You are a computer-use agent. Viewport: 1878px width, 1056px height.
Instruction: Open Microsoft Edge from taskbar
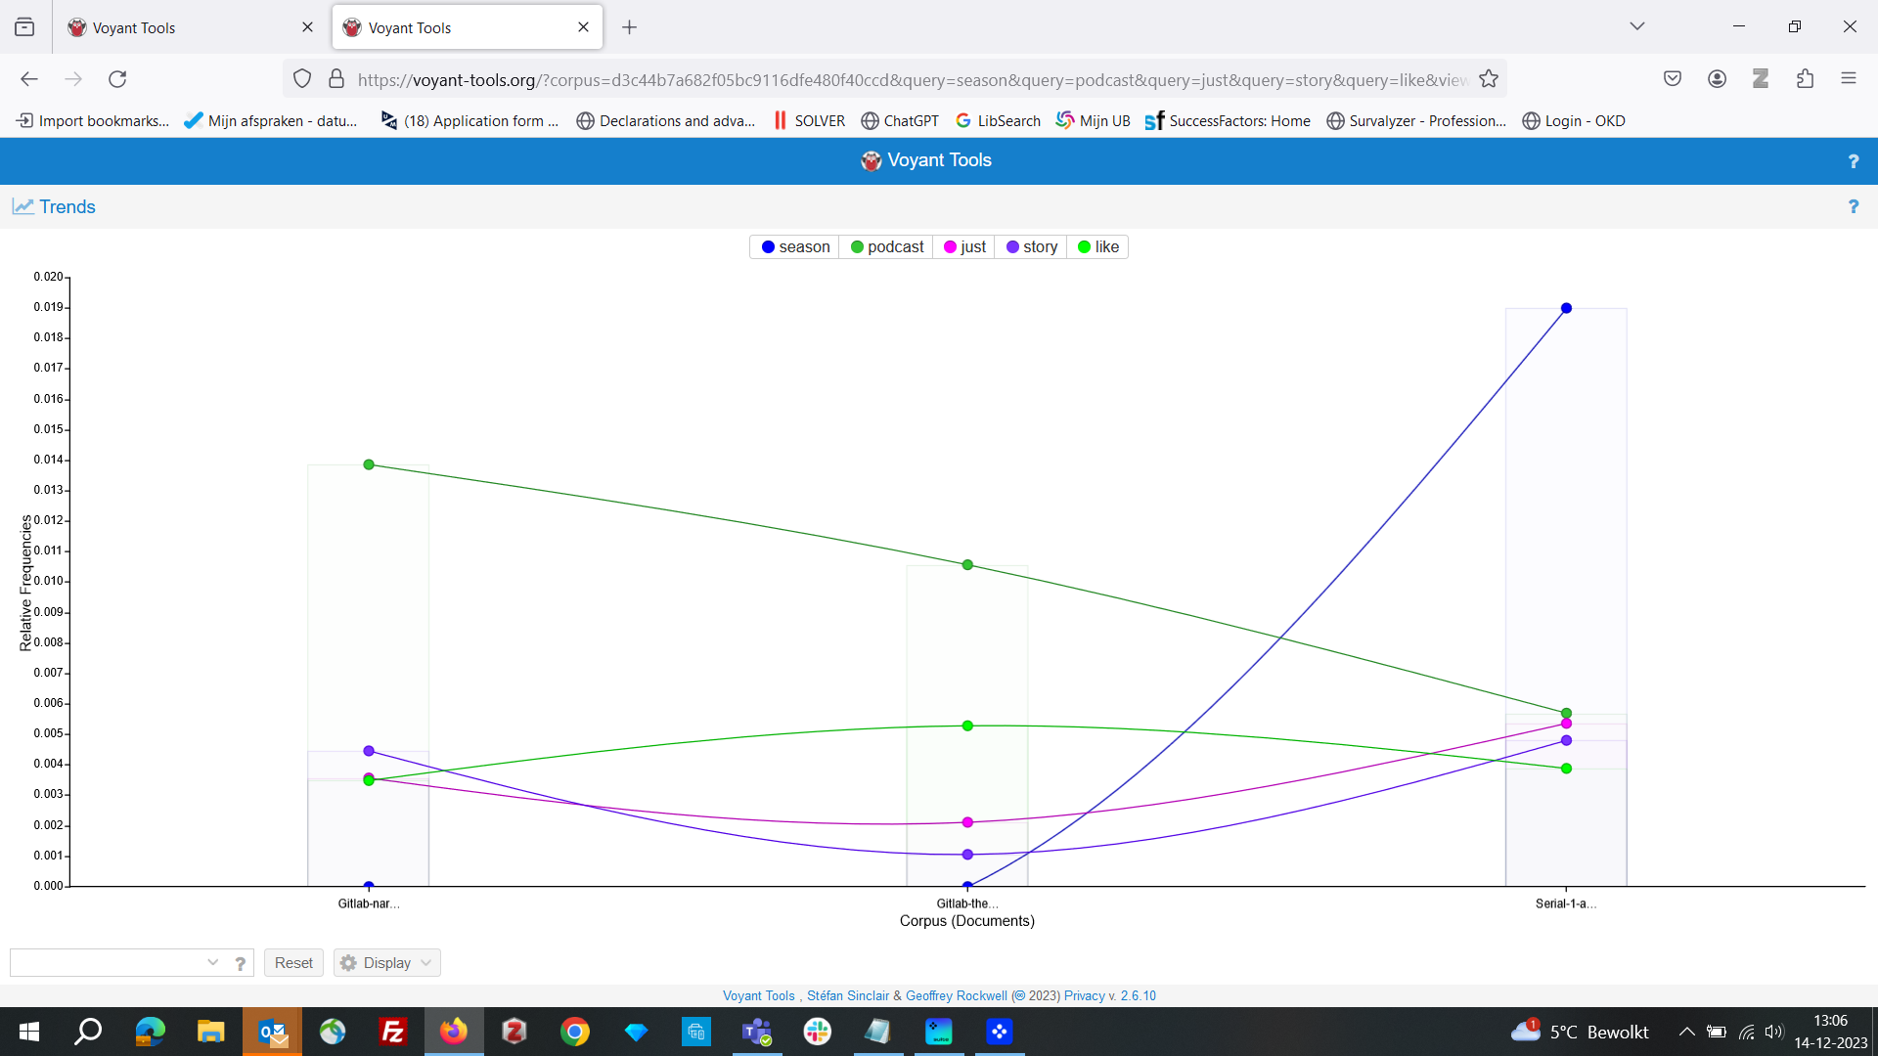click(x=150, y=1032)
